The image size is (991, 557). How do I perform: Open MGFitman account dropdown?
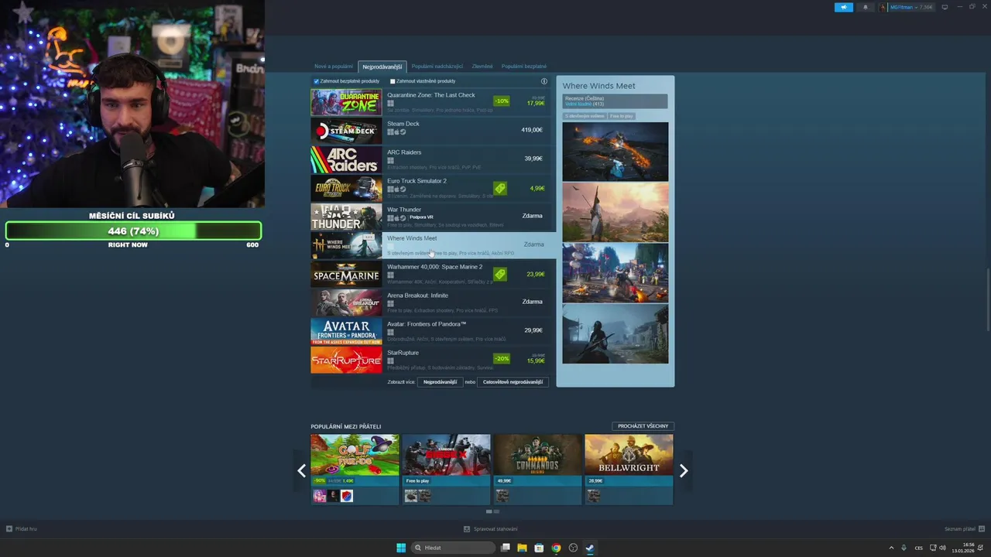(x=906, y=7)
